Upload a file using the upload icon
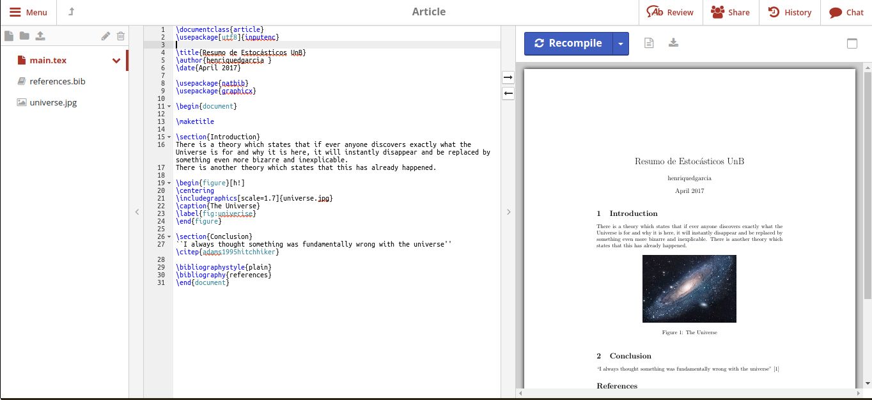Screen dimensions: 872x400 [x=40, y=36]
